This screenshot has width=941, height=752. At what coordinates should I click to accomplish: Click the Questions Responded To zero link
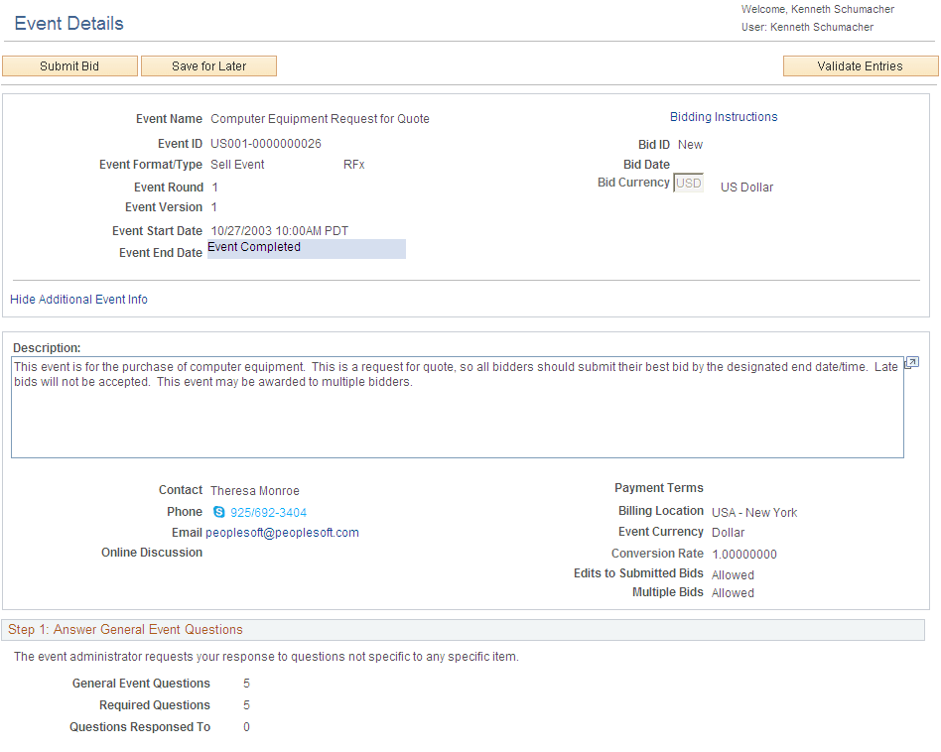(245, 726)
